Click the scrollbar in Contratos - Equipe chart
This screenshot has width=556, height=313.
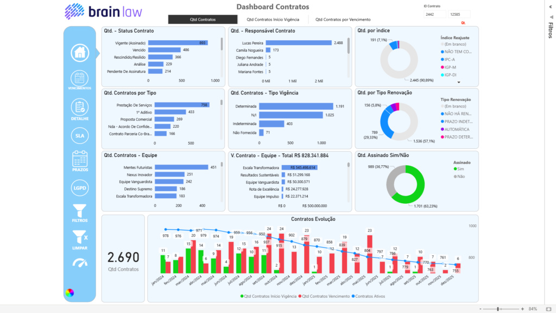click(x=222, y=165)
